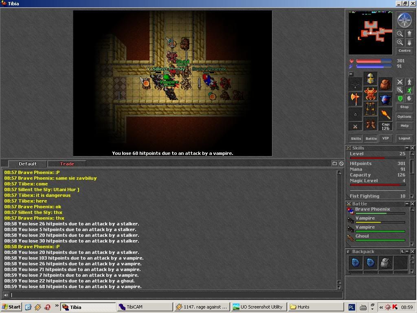Screen dimensions: 417x313
Task: Click the blue mana bar
Action: 374,66
